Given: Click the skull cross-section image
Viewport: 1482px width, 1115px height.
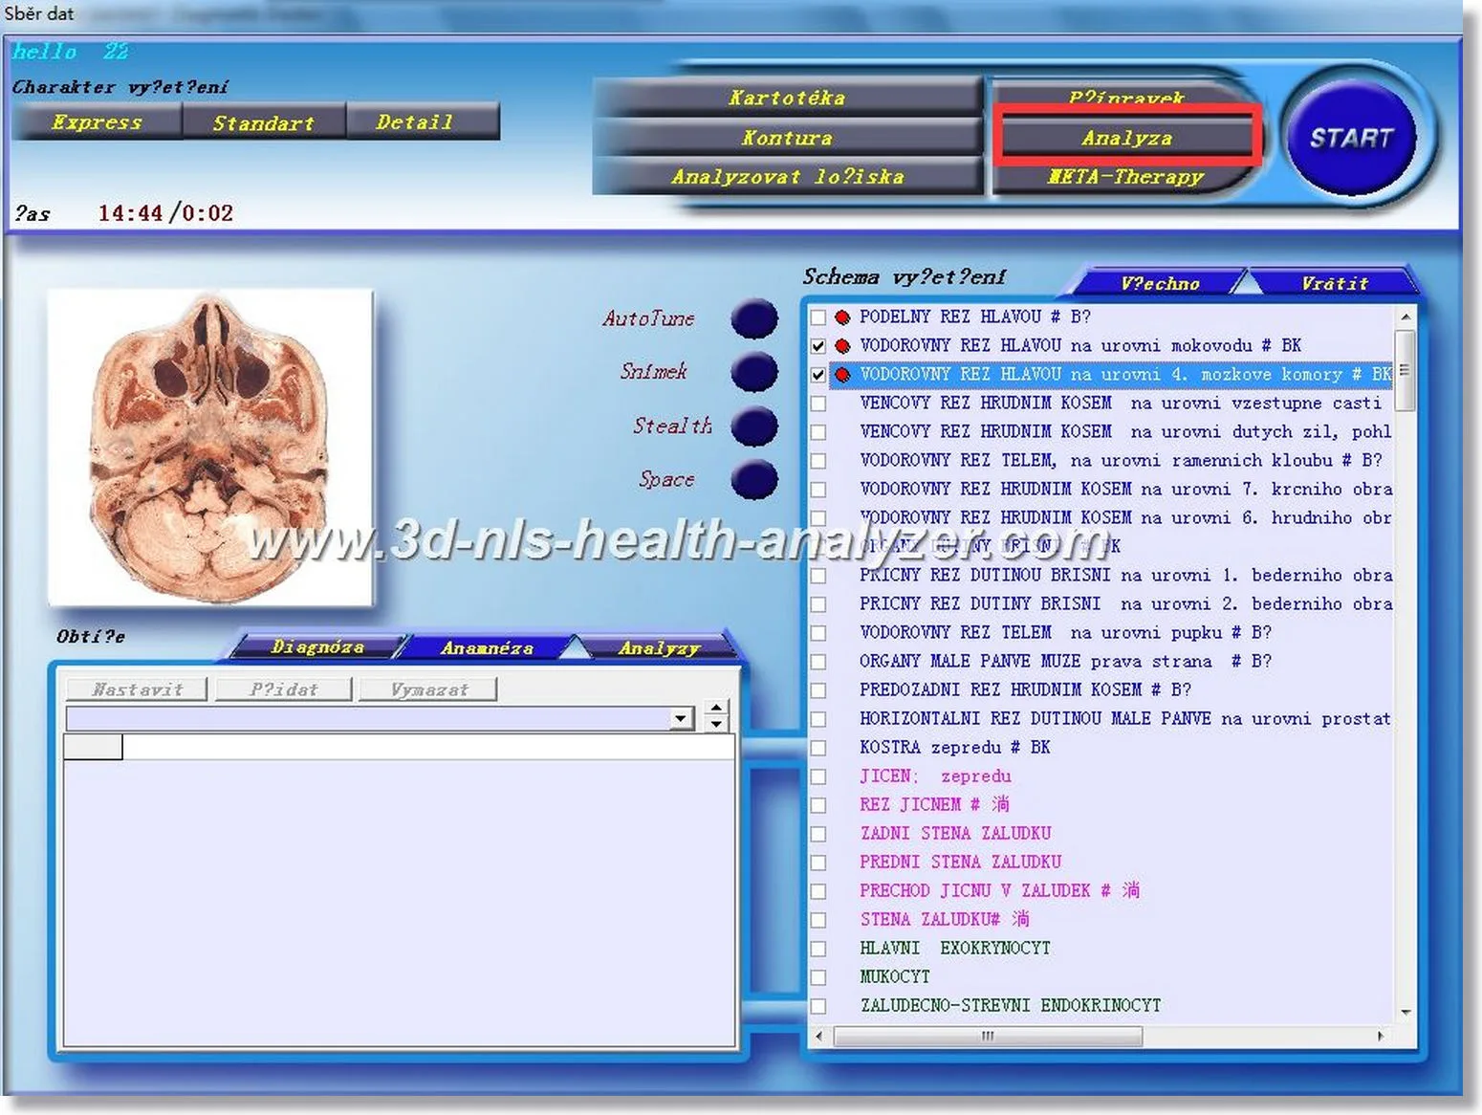Looking at the screenshot, I should click(210, 448).
